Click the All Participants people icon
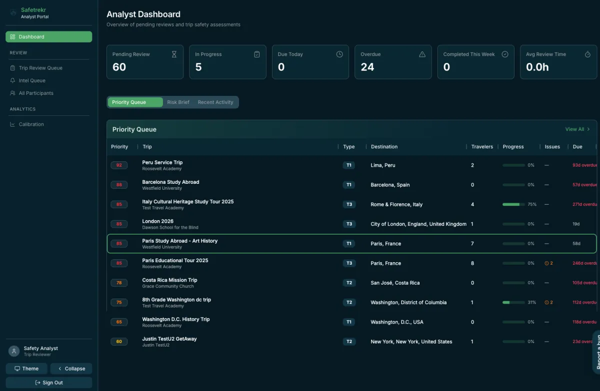Screen dimensions: 600x391 (x=12, y=93)
